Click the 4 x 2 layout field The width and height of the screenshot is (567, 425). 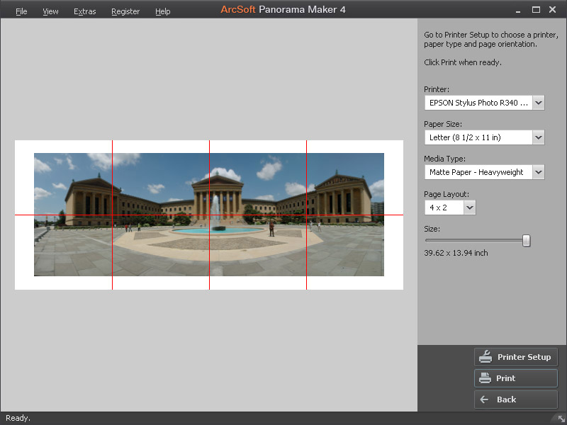[x=444, y=208]
